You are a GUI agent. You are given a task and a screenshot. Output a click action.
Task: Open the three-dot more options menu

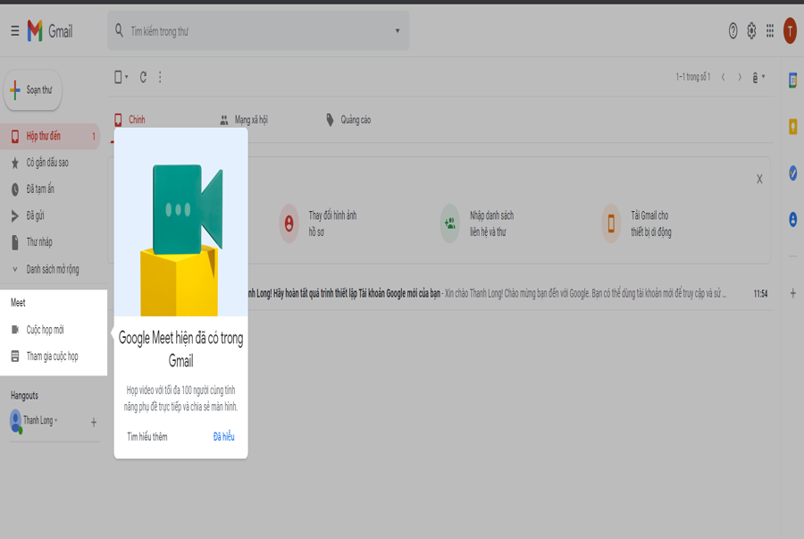(x=160, y=78)
